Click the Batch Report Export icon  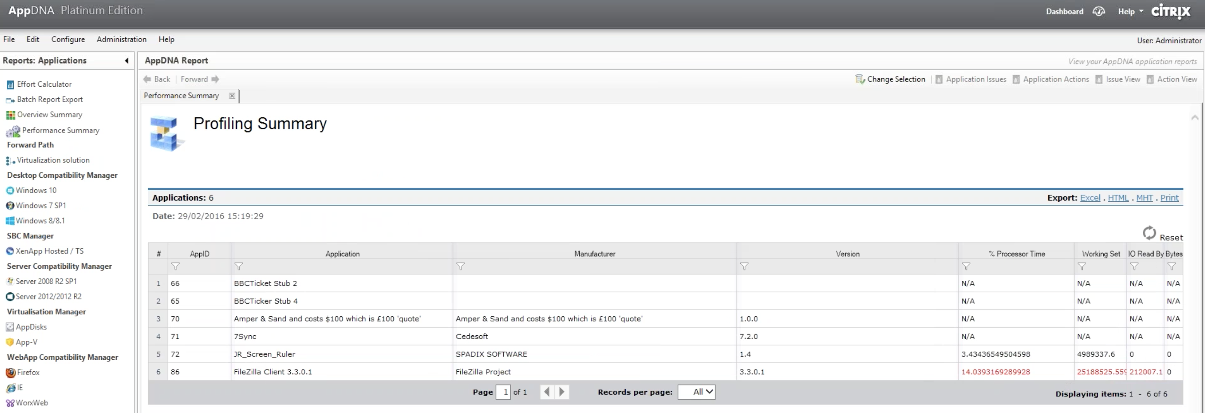pos(10,100)
